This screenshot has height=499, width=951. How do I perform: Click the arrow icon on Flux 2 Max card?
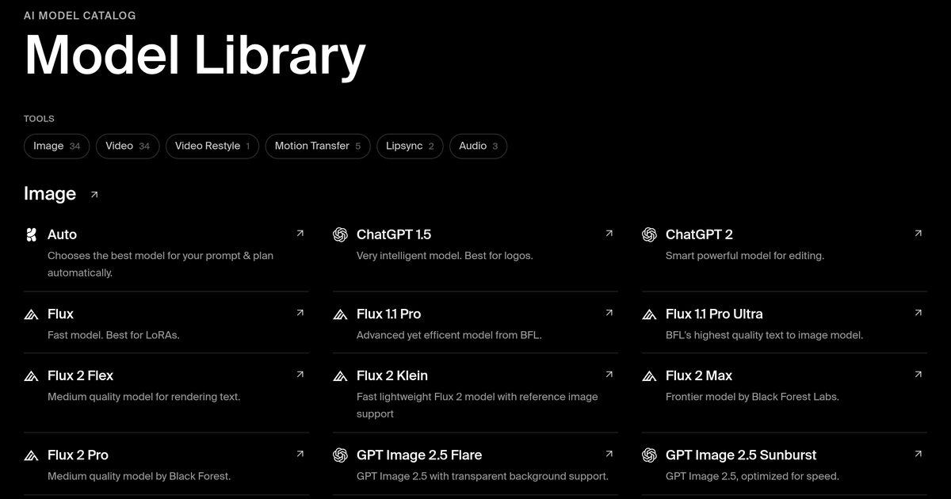point(918,375)
